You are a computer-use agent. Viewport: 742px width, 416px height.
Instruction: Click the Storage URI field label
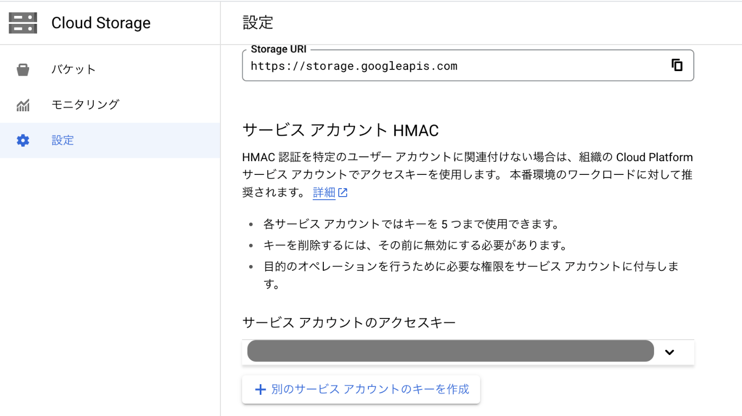[x=278, y=49]
